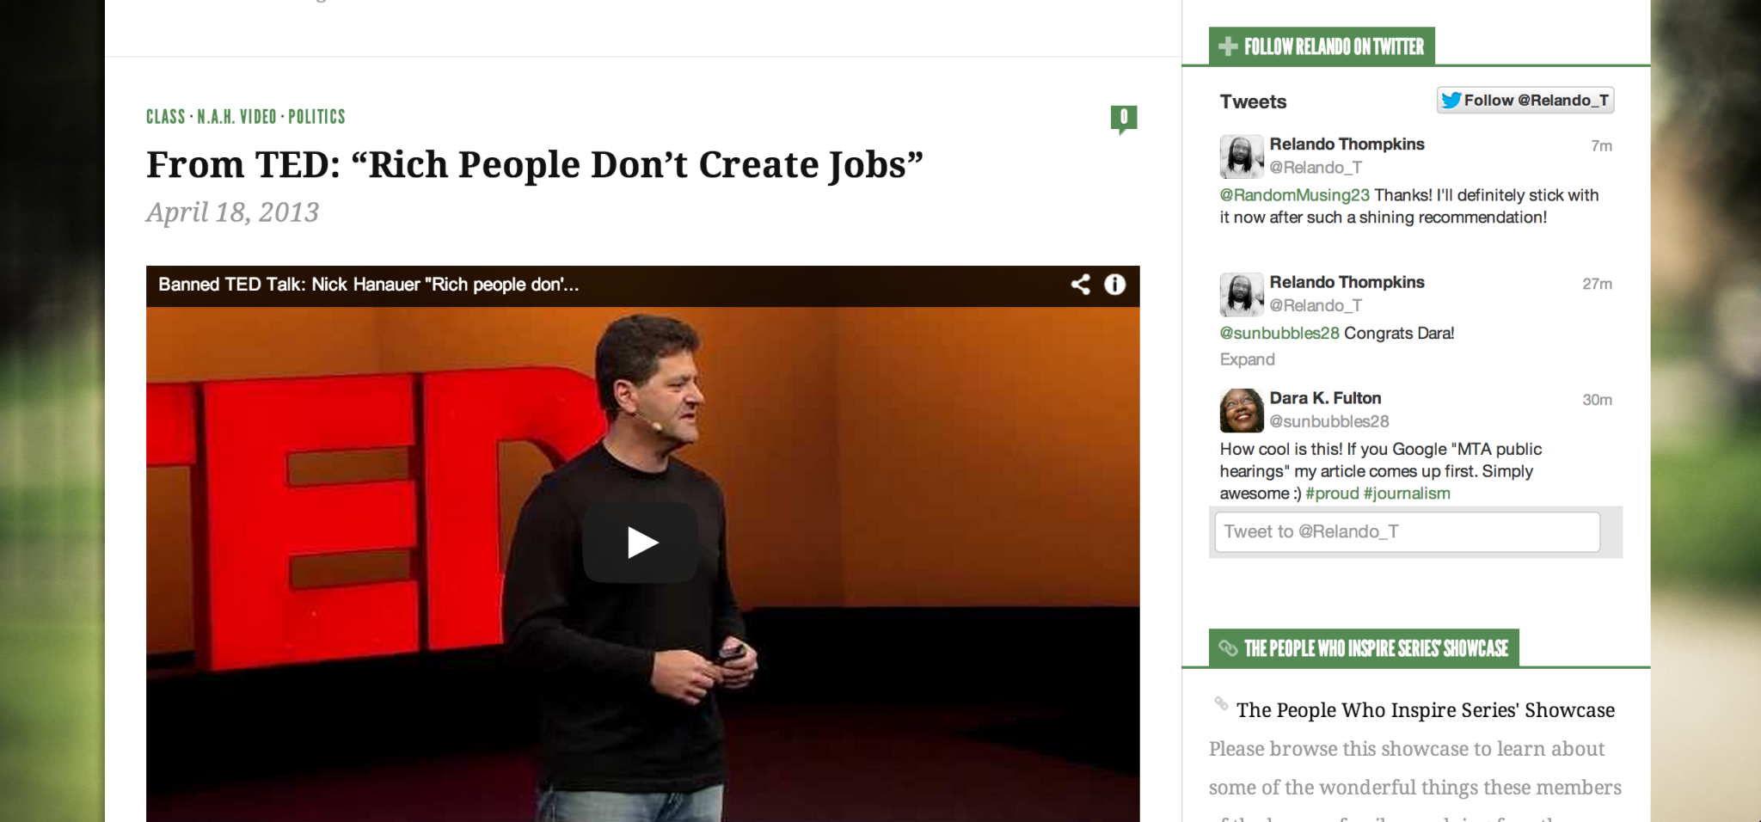
Task: Open the @RandomMusing23 mention link
Action: (x=1294, y=195)
